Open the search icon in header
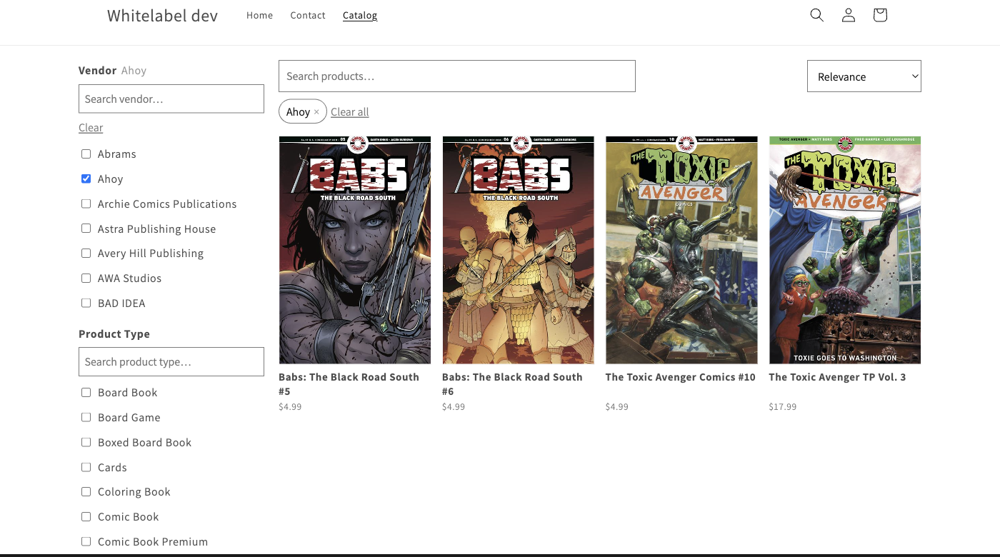 [x=817, y=15]
